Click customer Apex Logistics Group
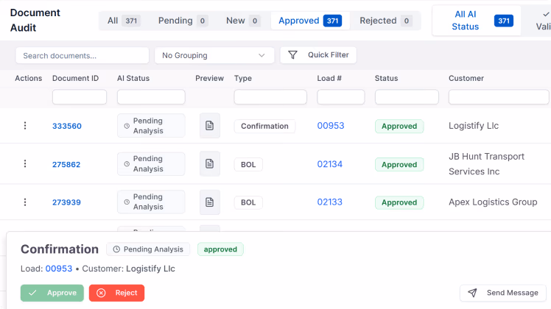The width and height of the screenshot is (551, 309). click(x=493, y=202)
